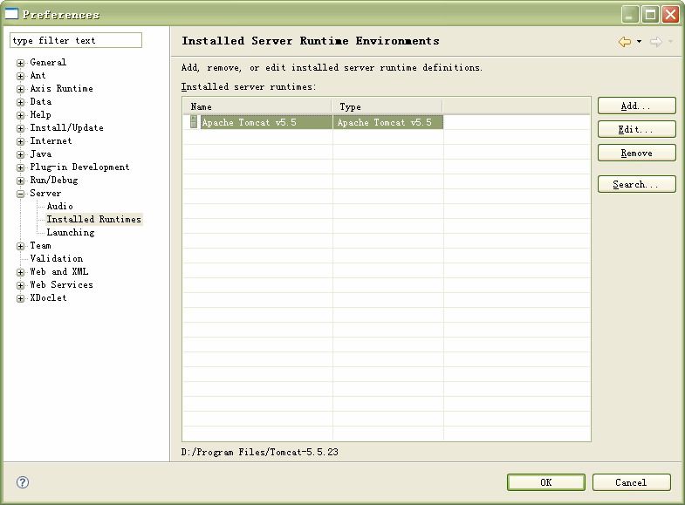Image resolution: width=685 pixels, height=505 pixels.
Task: Expand the Install/Update node
Action: pyautogui.click(x=21, y=128)
